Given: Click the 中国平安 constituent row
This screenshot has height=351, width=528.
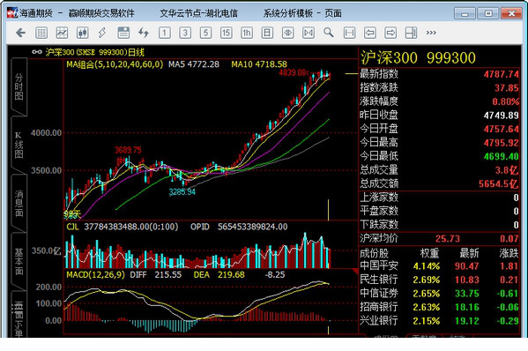Looking at the screenshot, I should tap(439, 266).
